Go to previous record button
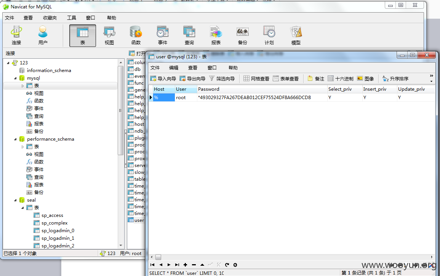This screenshot has width=440, height=276. [161, 265]
